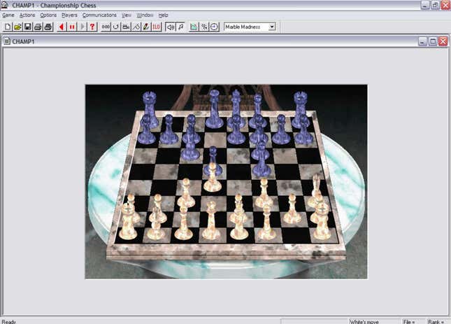Pause the game with the red pause icon

[71, 27]
